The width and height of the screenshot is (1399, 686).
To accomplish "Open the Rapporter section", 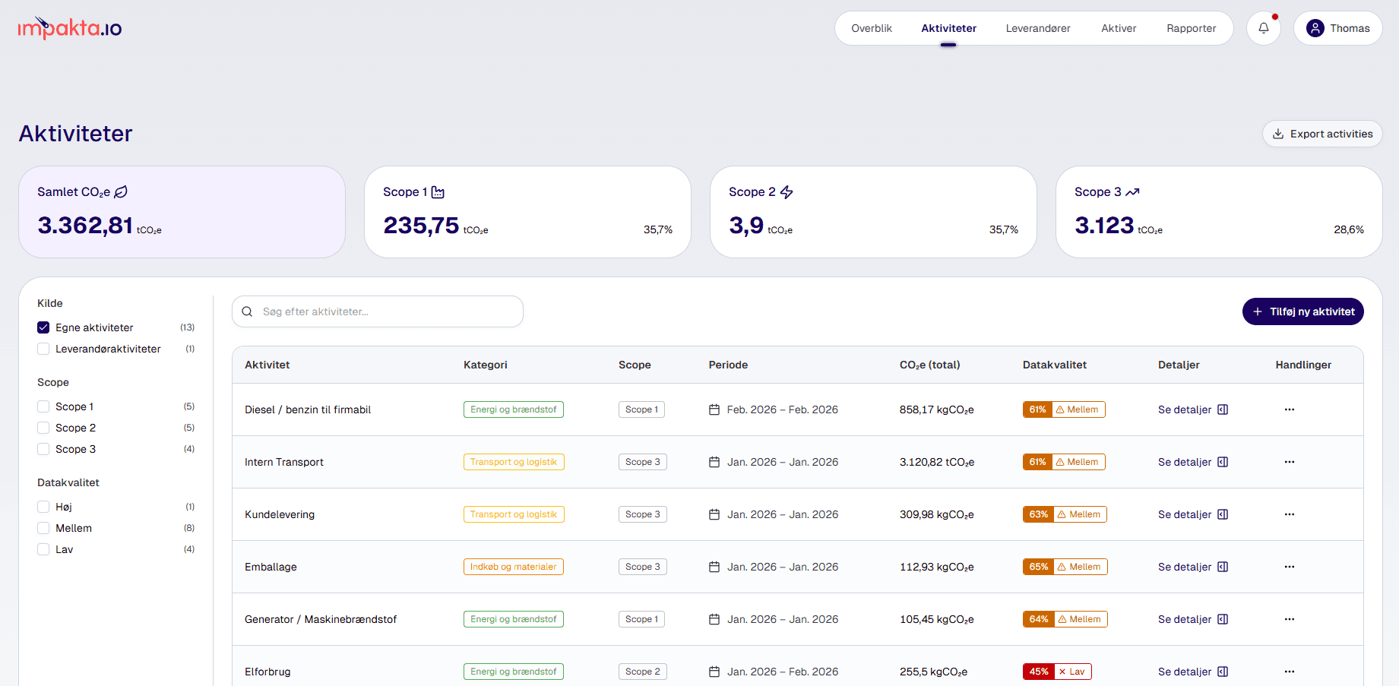I will coord(1192,27).
